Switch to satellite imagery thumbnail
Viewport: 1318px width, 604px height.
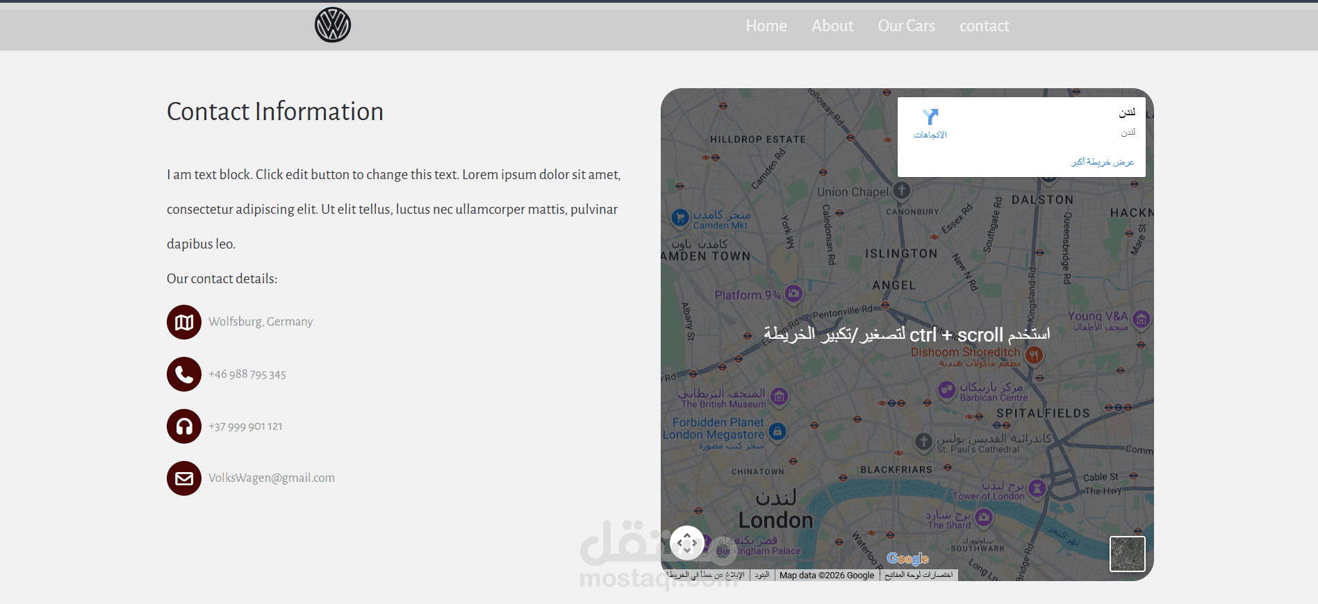[x=1127, y=554]
